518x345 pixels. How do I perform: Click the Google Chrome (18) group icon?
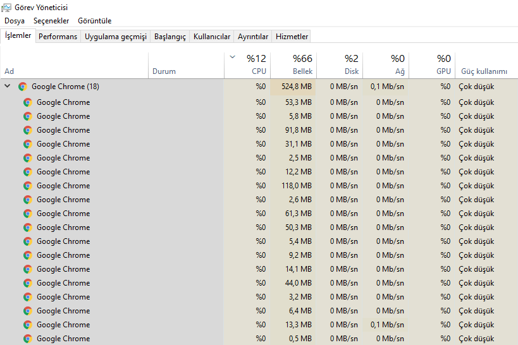point(23,87)
